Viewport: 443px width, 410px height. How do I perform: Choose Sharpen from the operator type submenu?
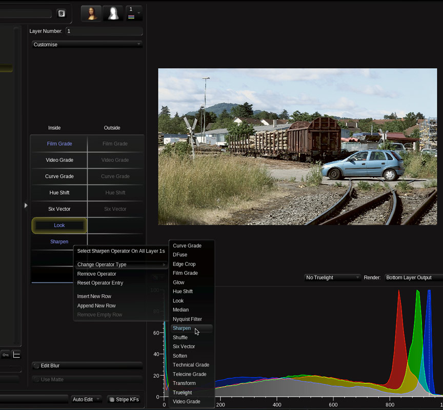tap(182, 329)
